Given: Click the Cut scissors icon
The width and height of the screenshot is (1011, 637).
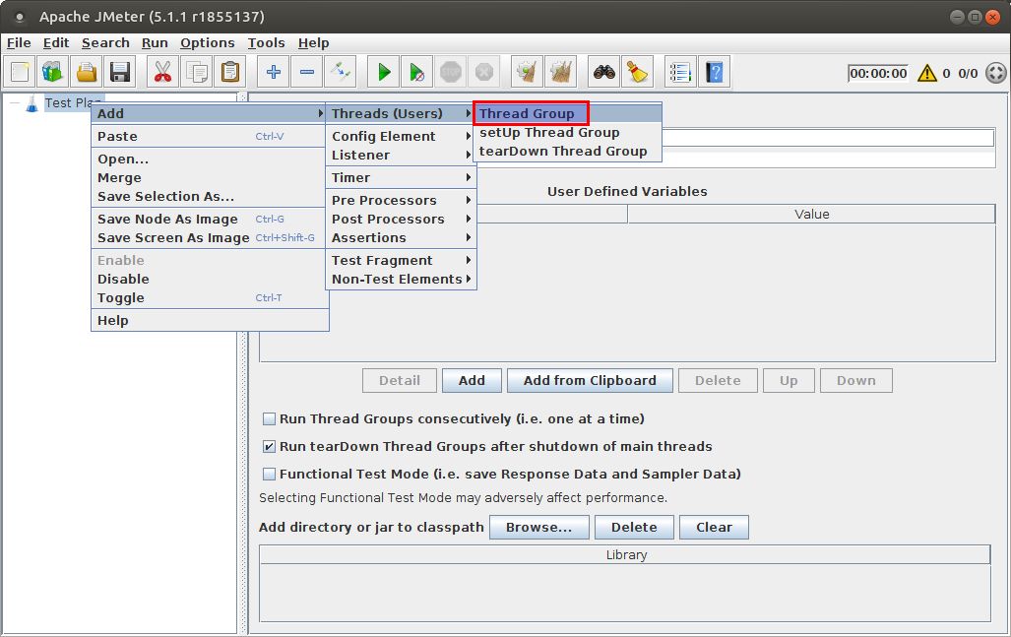Looking at the screenshot, I should tap(162, 72).
